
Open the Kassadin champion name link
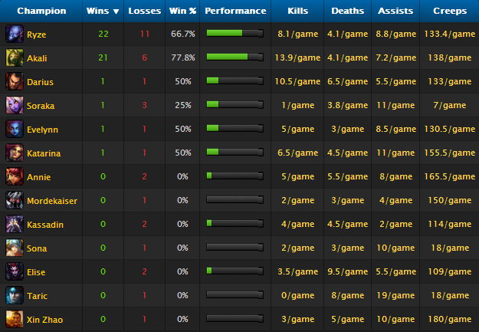click(x=45, y=225)
